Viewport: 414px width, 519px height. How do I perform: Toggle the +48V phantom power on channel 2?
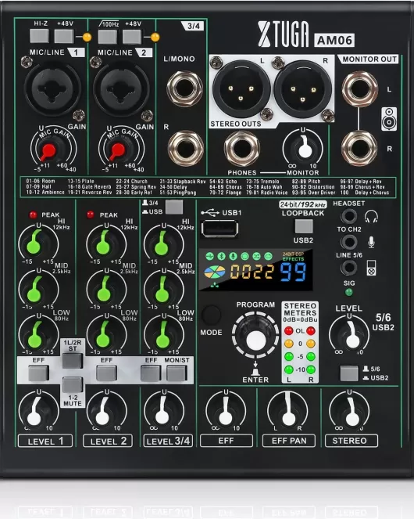132,37
